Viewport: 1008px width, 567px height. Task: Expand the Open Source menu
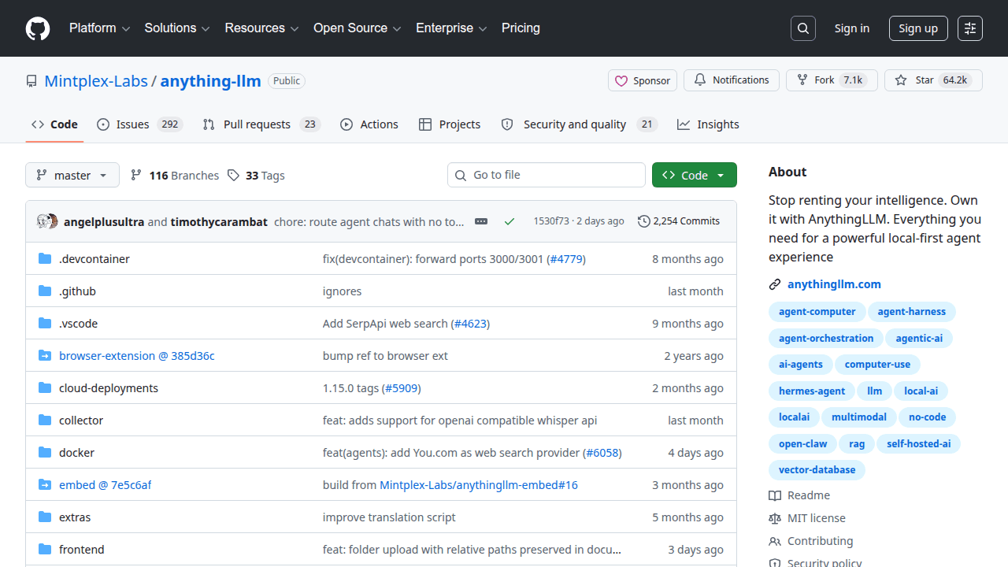358,28
